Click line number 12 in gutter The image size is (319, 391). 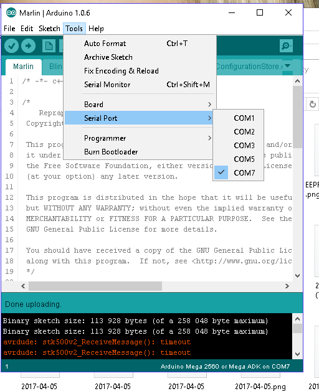[9, 197]
